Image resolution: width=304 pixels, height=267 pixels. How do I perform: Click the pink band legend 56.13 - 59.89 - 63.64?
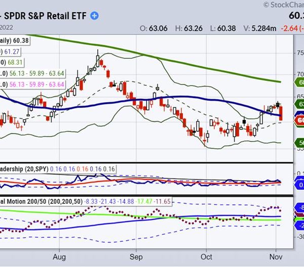coord(36,84)
